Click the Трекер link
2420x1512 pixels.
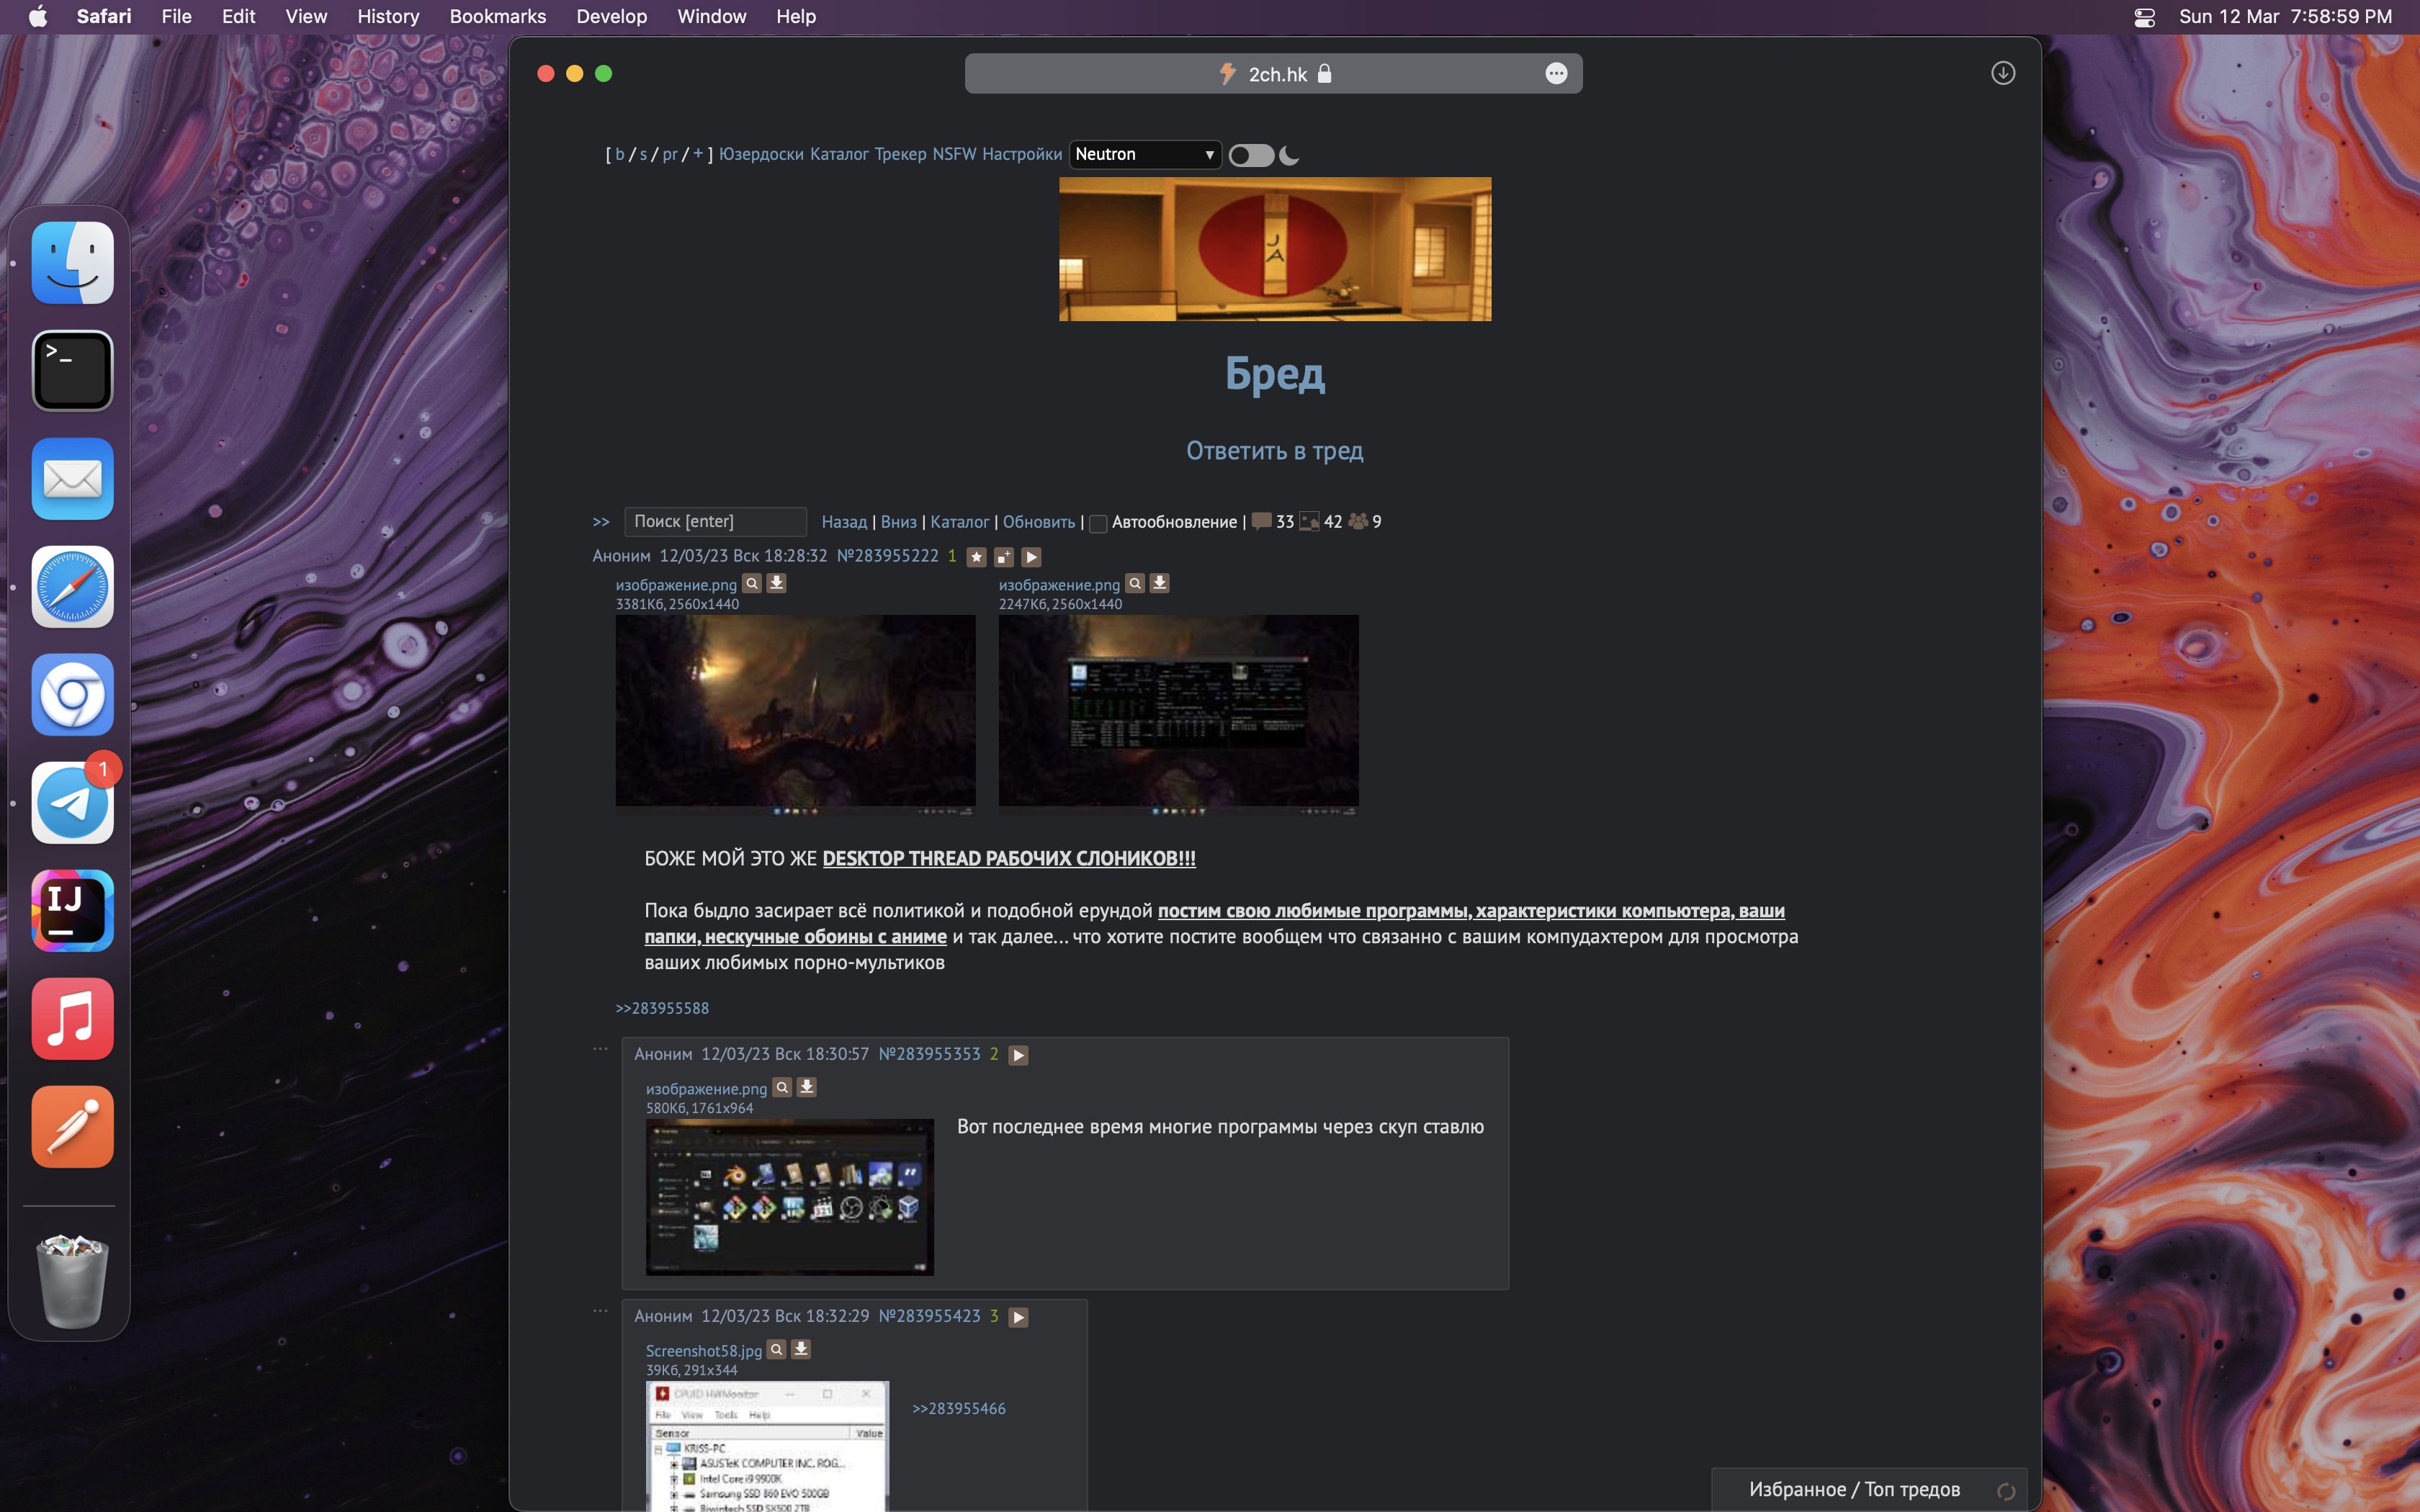900,154
